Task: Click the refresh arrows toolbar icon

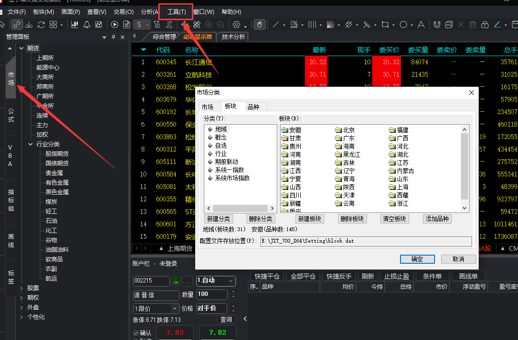Action: (41, 24)
